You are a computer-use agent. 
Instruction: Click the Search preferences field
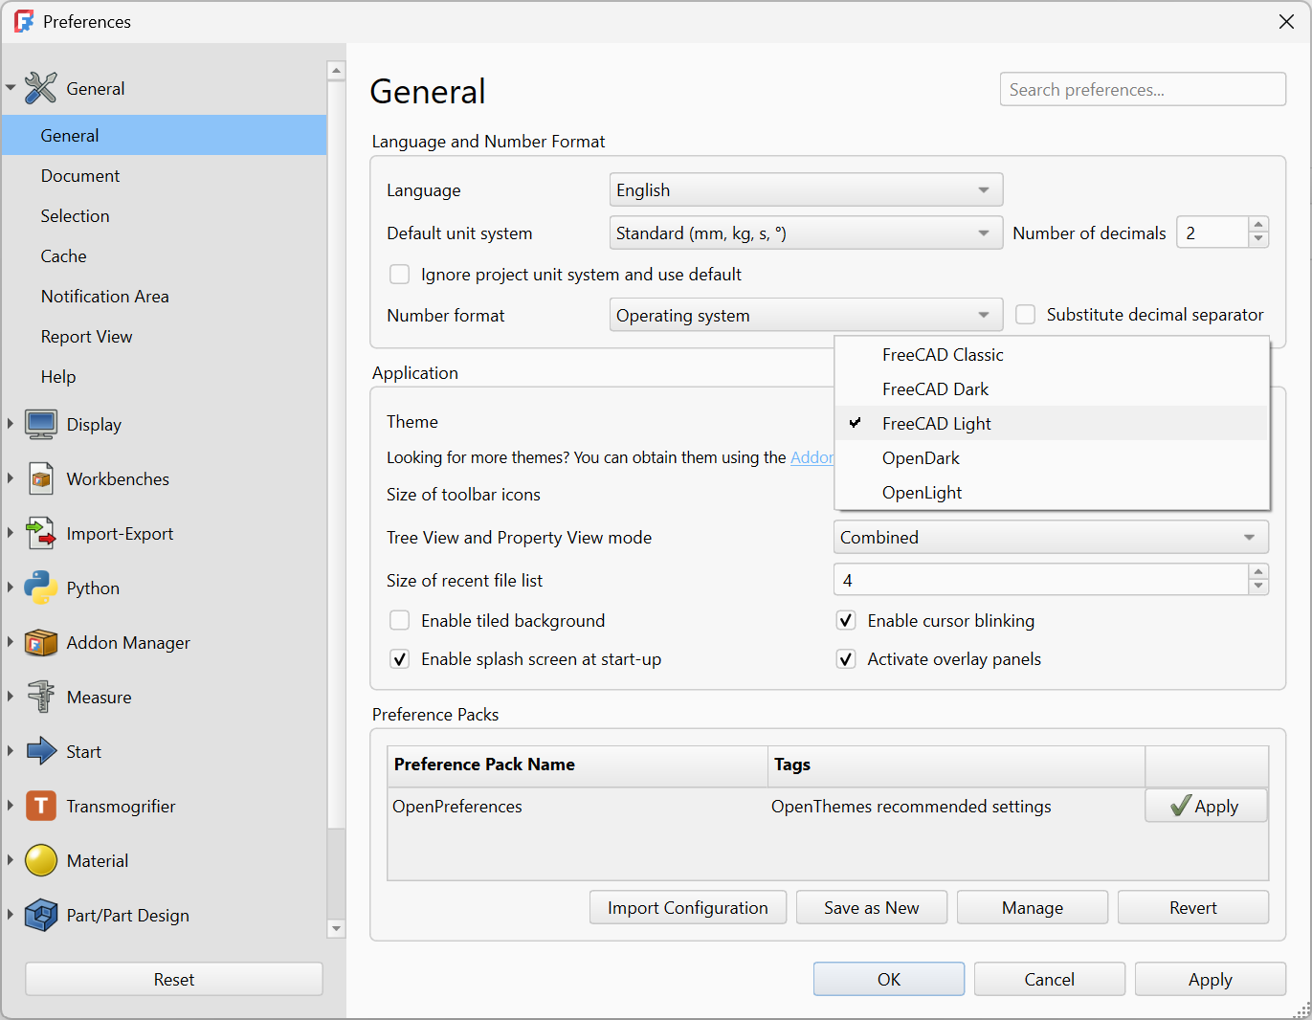[1143, 90]
